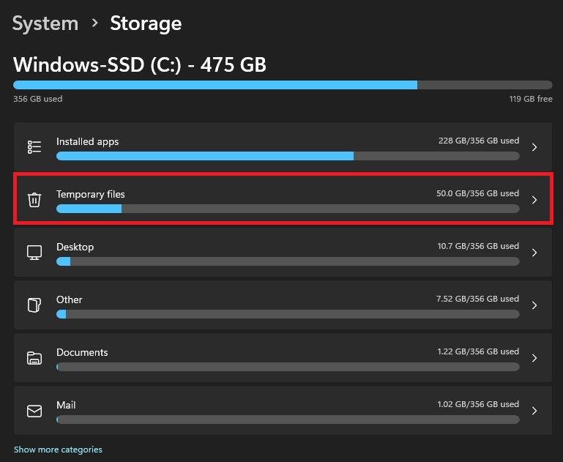Click the Windows-SSD drive usage bar
The image size is (563, 462).
(x=283, y=85)
